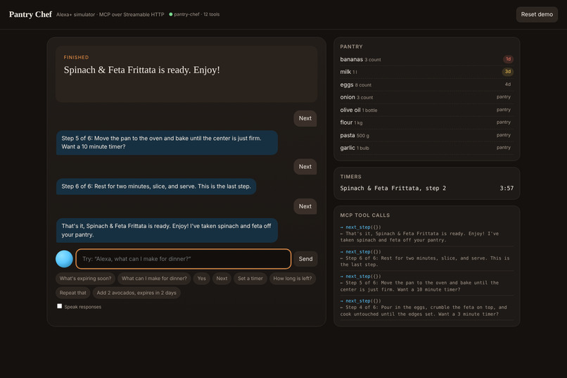Click the 4d expiry label for eggs

pos(508,84)
